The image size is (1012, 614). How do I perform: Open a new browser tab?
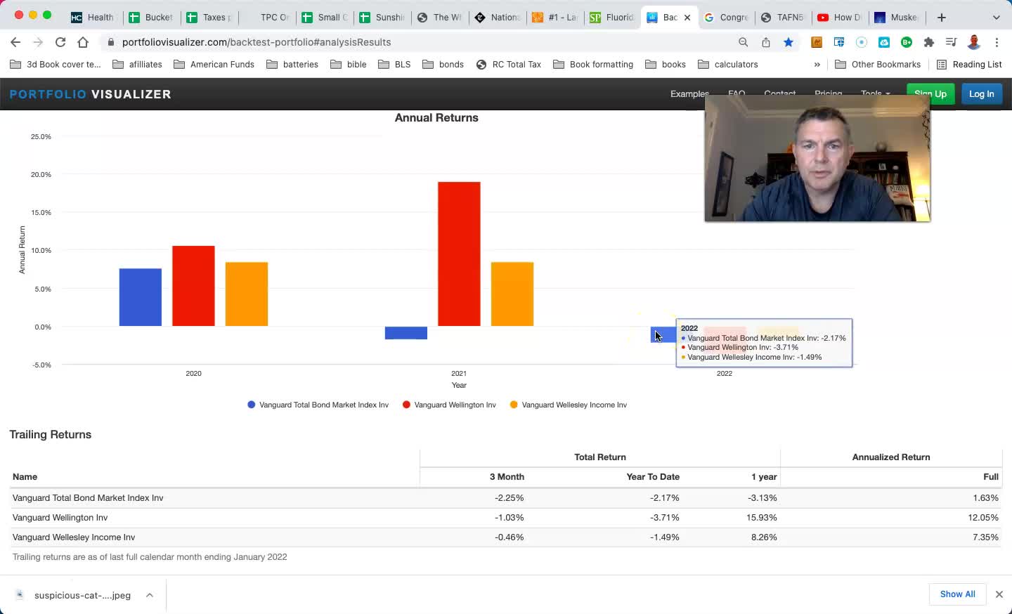point(942,18)
